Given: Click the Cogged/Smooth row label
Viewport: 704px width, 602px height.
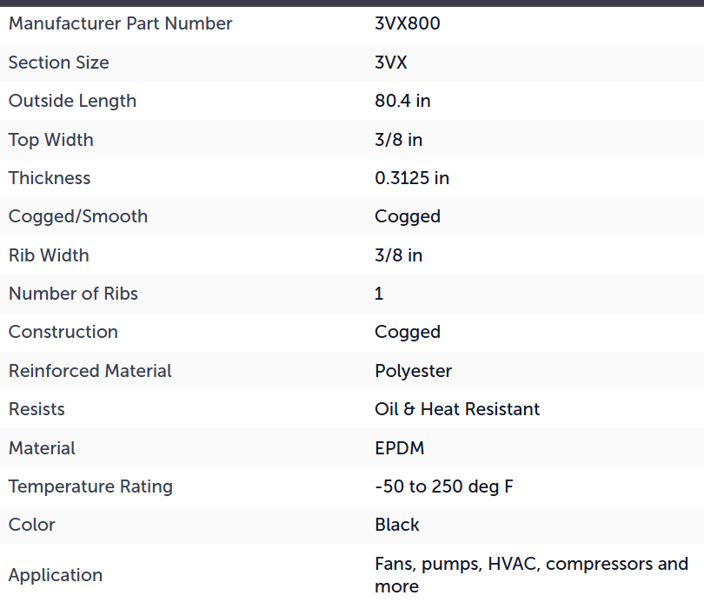Looking at the screenshot, I should [78, 216].
